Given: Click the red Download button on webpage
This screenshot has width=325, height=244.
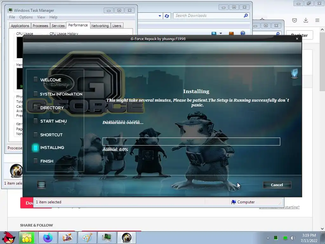Looking at the screenshot, I should [27, 203].
